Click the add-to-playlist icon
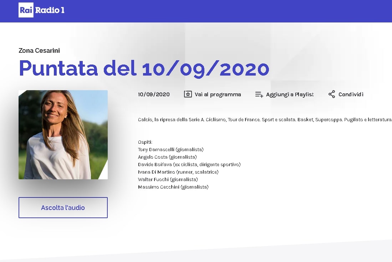Image resolution: width=392 pixels, height=262 pixels. [259, 94]
